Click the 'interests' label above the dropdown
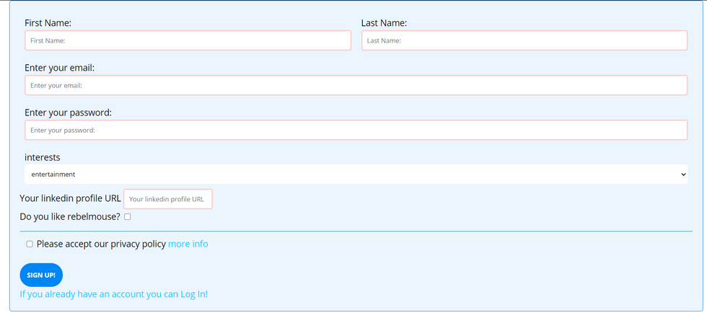 click(x=43, y=157)
